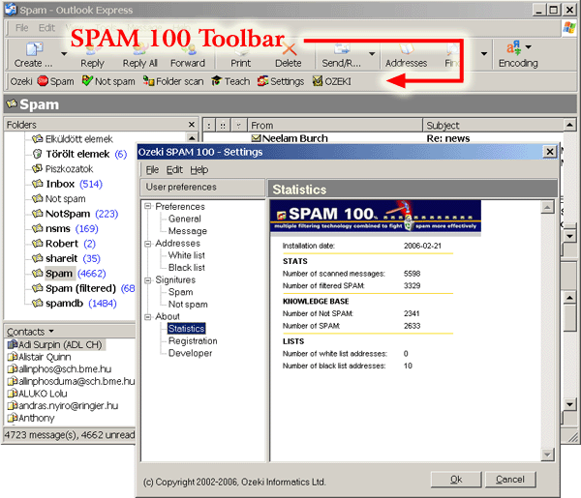The width and height of the screenshot is (581, 498).
Task: Open the White list settings page
Action: tap(186, 255)
